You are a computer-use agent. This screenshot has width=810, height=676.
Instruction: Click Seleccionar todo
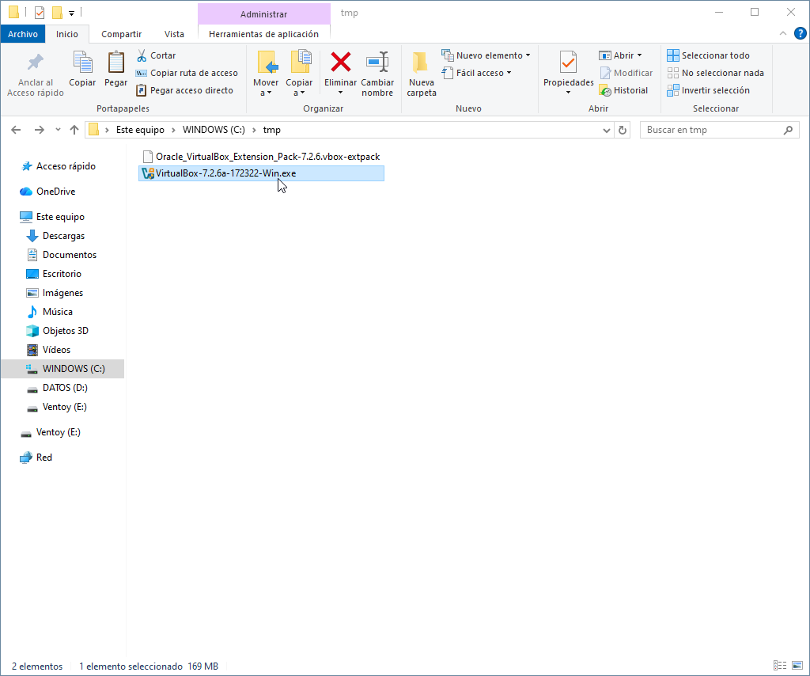[x=708, y=55]
